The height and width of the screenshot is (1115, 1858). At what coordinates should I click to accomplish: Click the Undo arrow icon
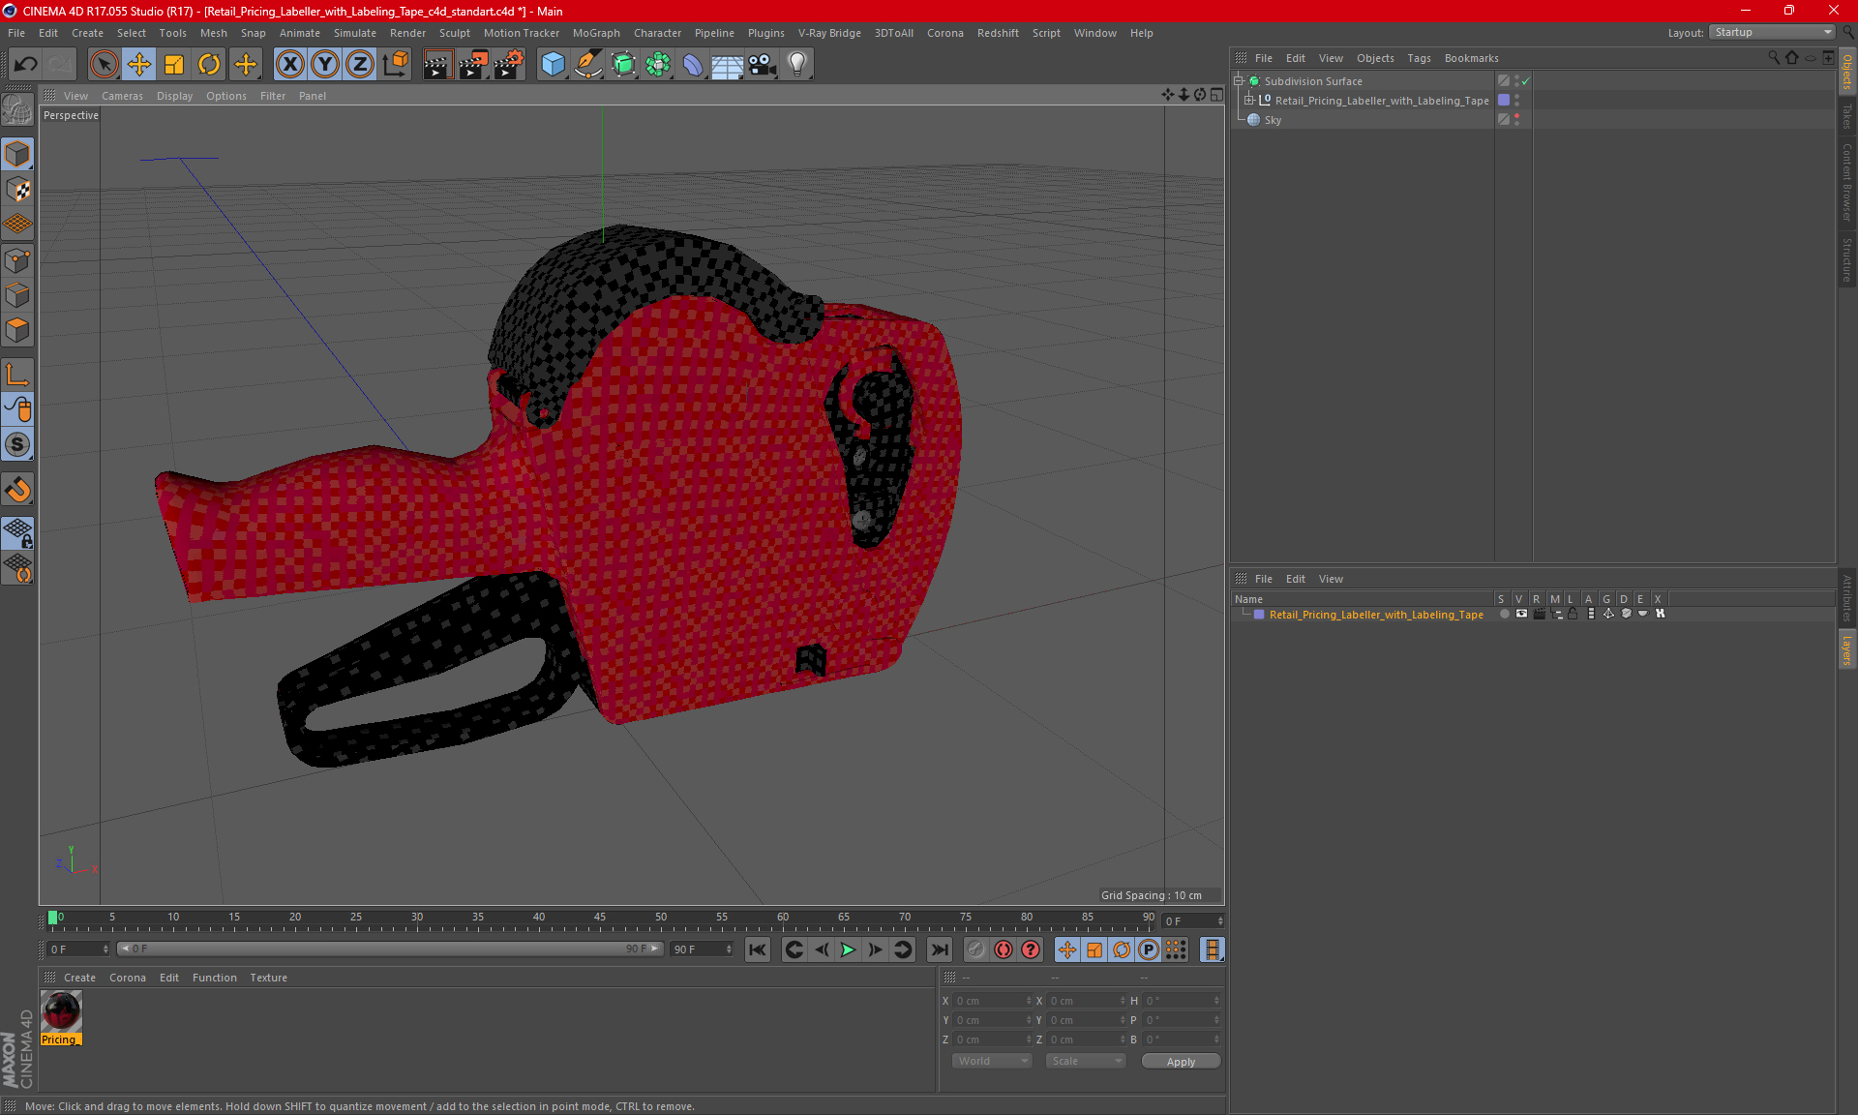(25, 65)
